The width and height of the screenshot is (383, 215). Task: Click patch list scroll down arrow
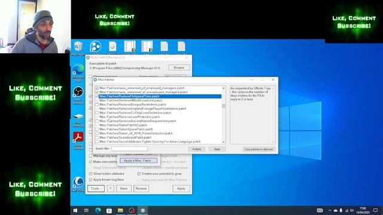(x=223, y=142)
